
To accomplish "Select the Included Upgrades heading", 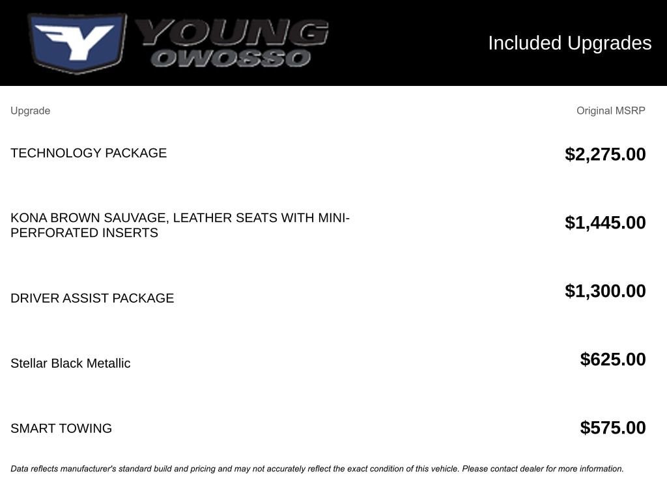I will point(569,43).
